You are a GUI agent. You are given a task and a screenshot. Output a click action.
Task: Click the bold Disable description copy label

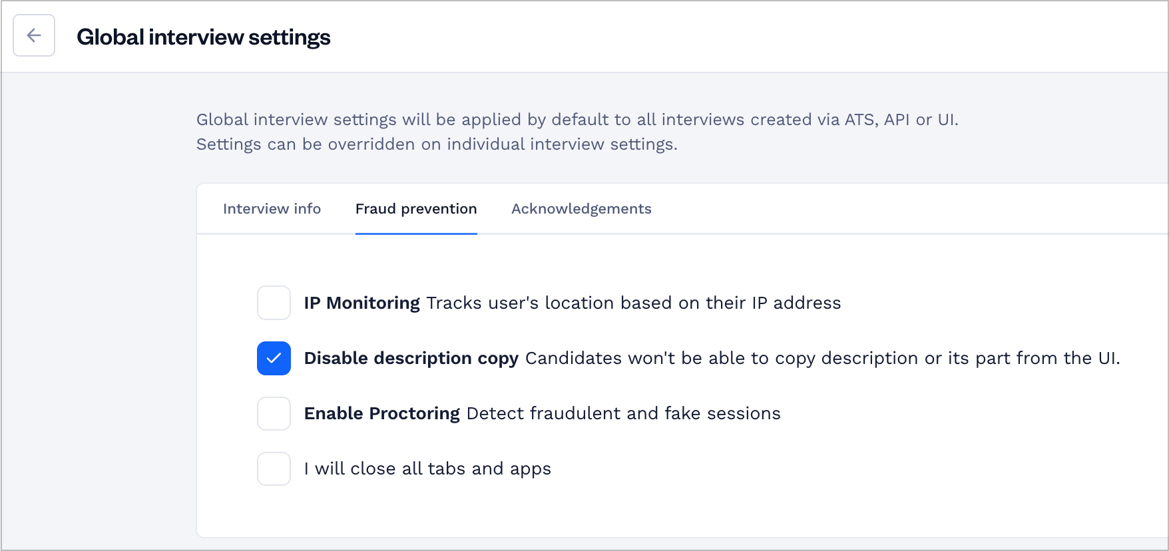(x=411, y=358)
